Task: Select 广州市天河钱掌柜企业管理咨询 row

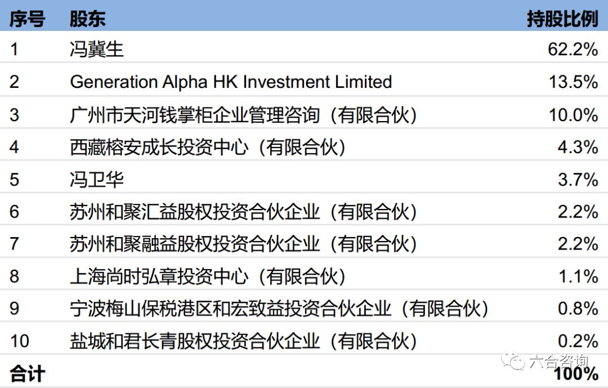Action: tap(243, 115)
